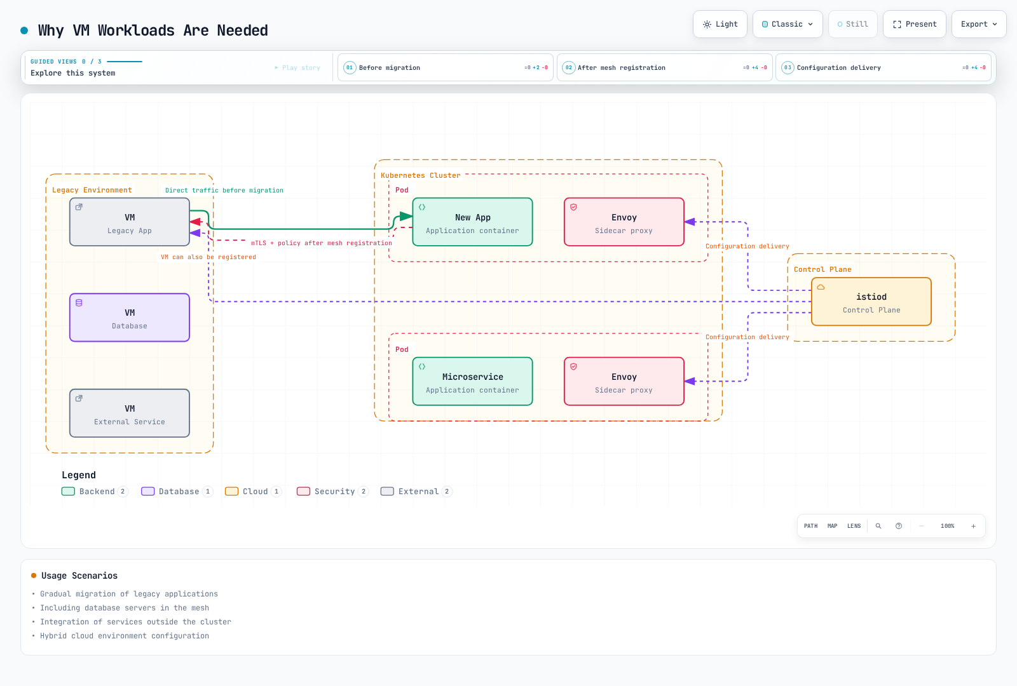Zoom out with the minus icon
This screenshot has width=1017, height=686.
[x=922, y=526]
